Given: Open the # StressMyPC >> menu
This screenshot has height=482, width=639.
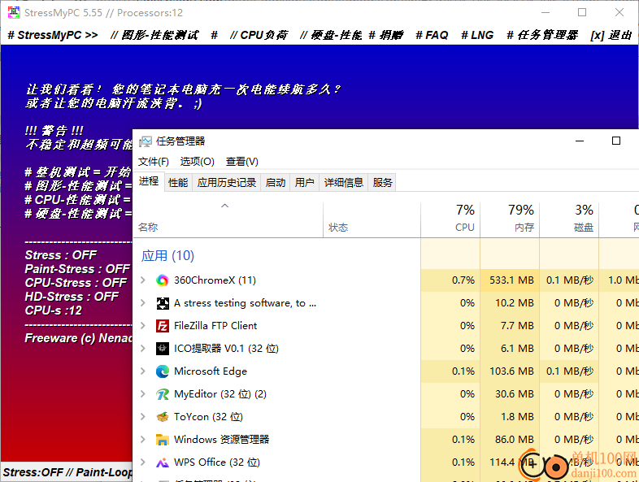Looking at the screenshot, I should 53,36.
